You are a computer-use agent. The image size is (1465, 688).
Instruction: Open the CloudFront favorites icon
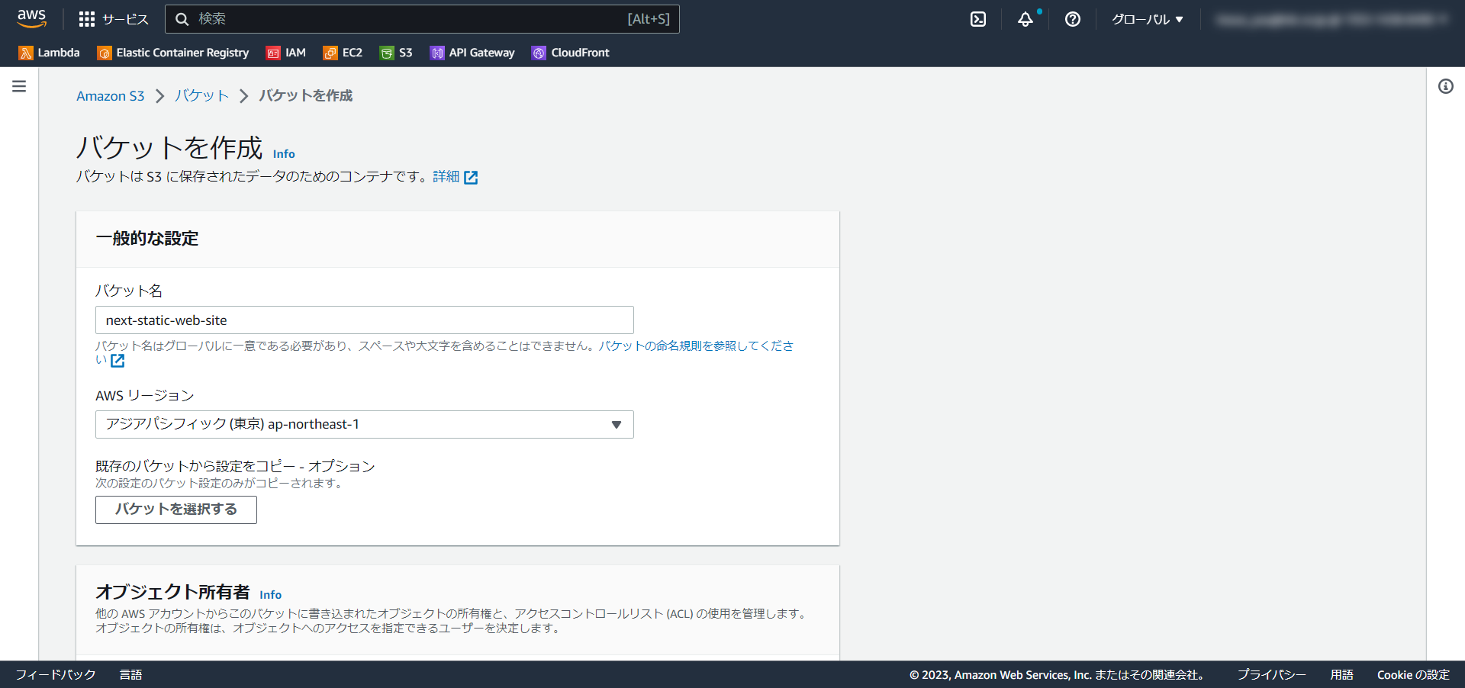pyautogui.click(x=570, y=53)
